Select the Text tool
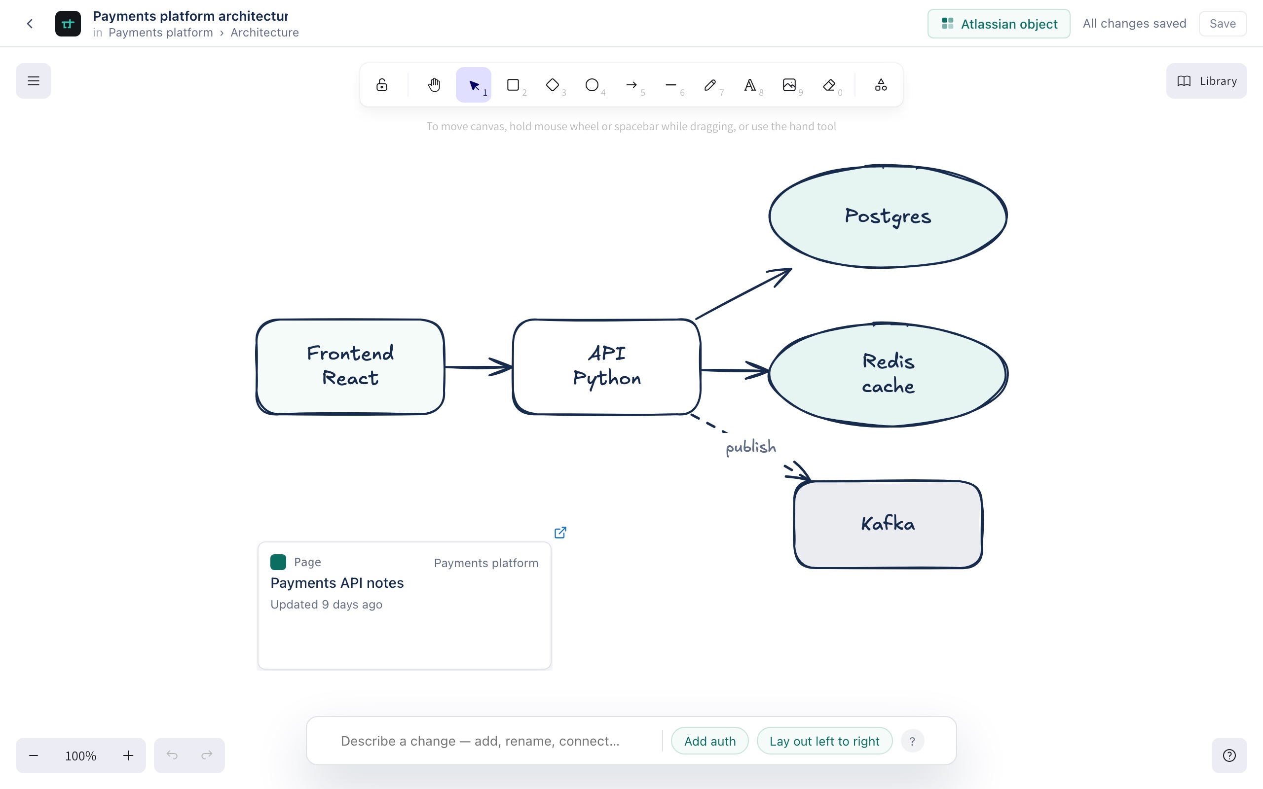Image resolution: width=1263 pixels, height=789 pixels. 750,85
